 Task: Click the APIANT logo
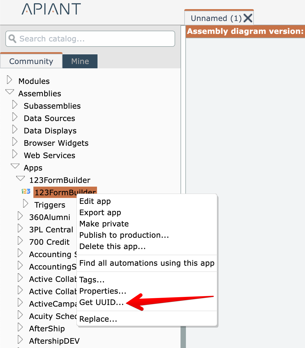pyautogui.click(x=51, y=9)
